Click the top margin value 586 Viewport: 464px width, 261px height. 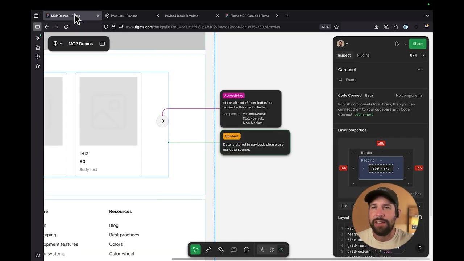pyautogui.click(x=381, y=143)
